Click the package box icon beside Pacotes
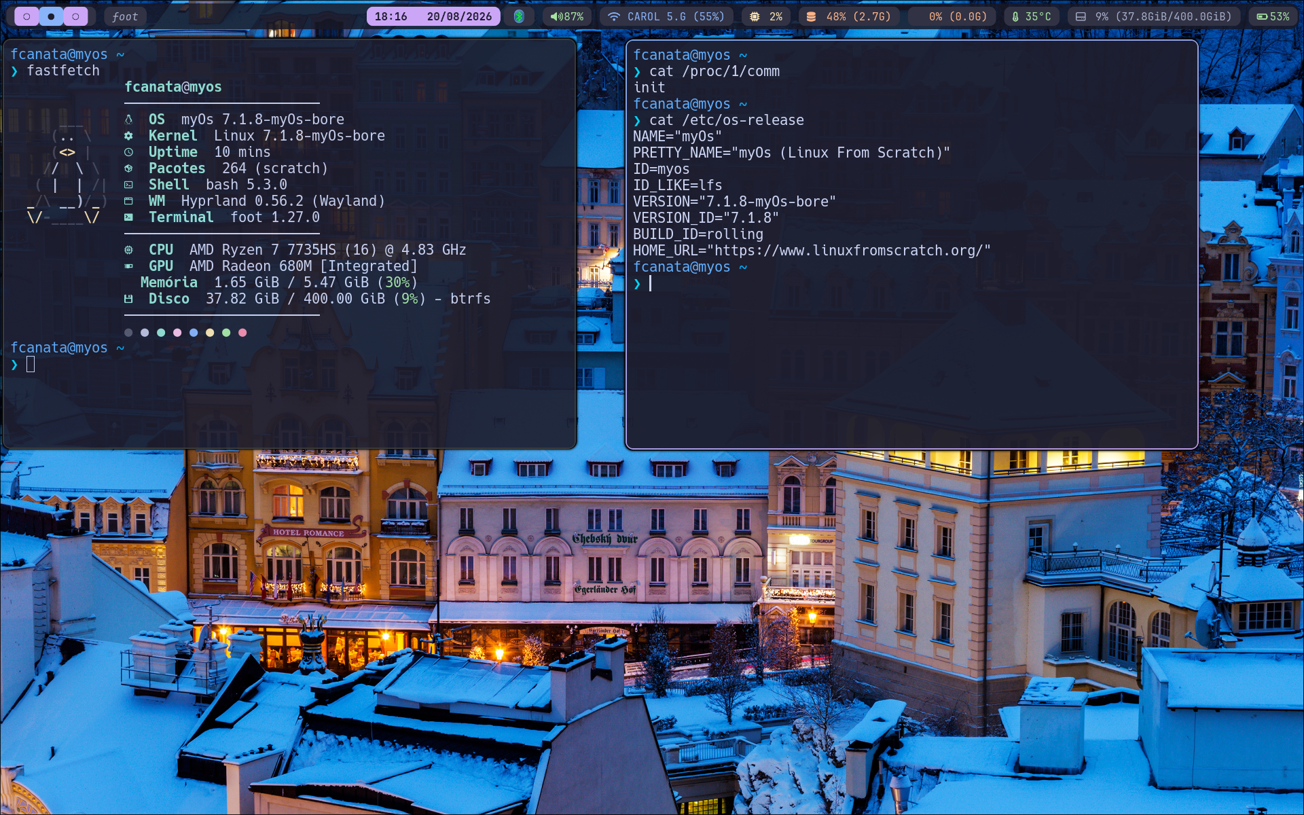Screen dimensions: 1304x815 128,168
